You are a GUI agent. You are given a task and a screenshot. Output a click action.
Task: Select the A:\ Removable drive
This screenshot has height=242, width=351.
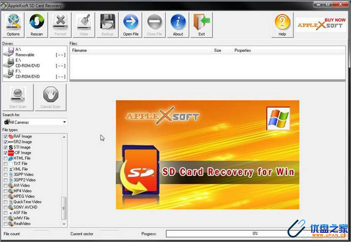pyautogui.click(x=35, y=52)
